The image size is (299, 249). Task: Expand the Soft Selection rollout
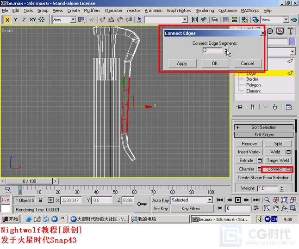264,127
